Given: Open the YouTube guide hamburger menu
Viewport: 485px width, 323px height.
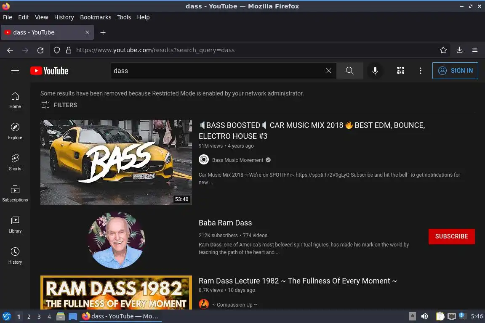Looking at the screenshot, I should 15,71.
